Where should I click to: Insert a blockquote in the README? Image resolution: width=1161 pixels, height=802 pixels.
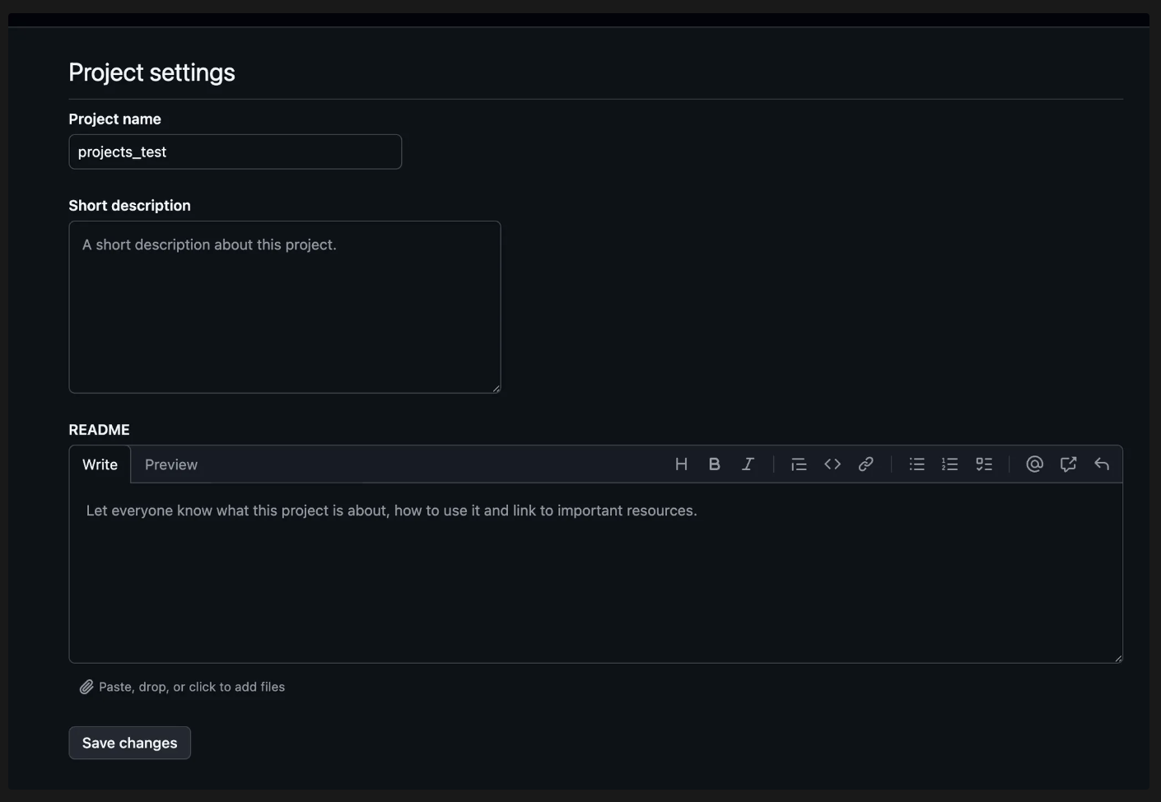[798, 464]
